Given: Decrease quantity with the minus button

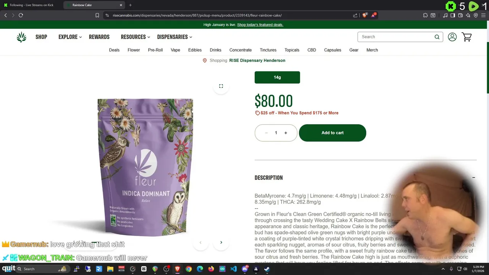Looking at the screenshot, I should point(266,133).
